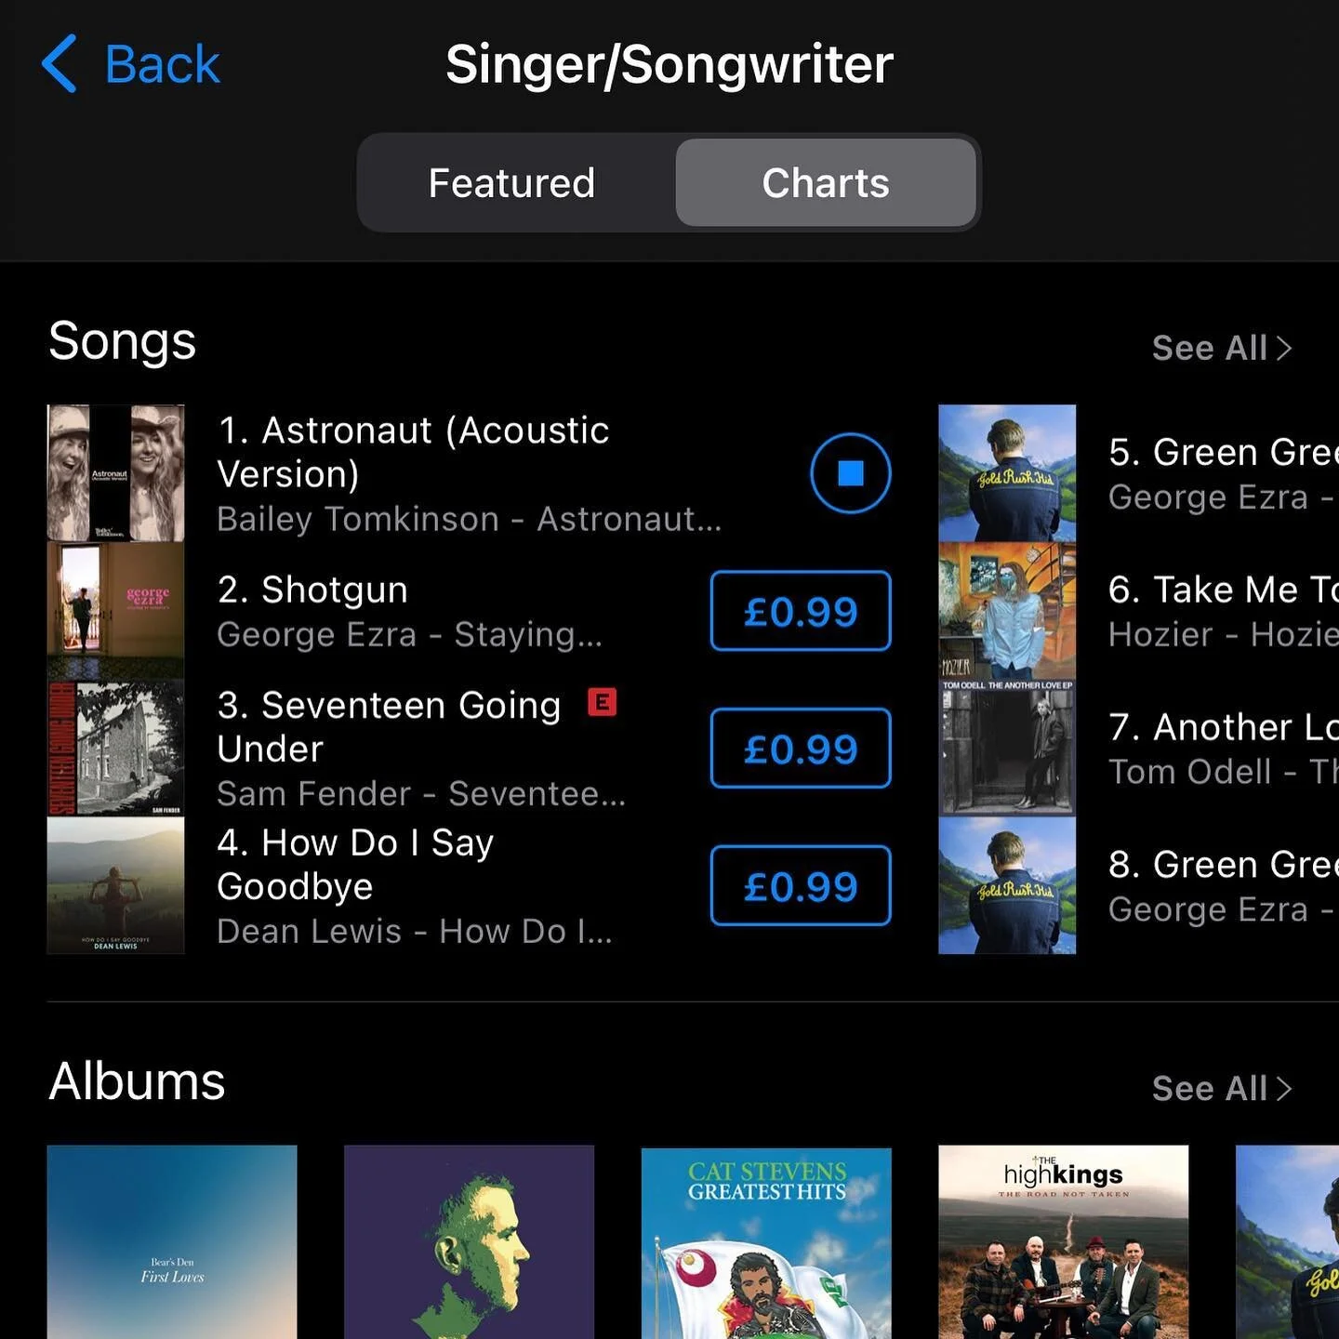Open The High Kings album cover
The image size is (1339, 1339).
1064,1242
